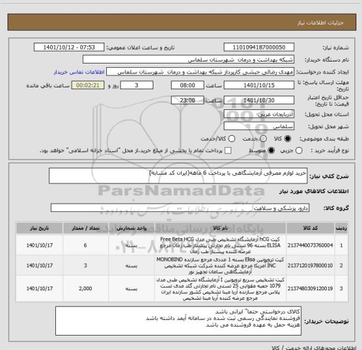This screenshot has width=362, height=350.
Task: Click the announcement date and time field
Action: tap(69, 47)
